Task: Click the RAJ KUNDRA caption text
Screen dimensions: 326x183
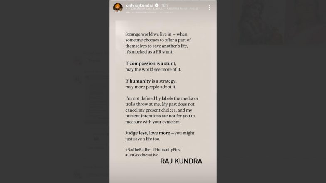Action: [x=181, y=161]
